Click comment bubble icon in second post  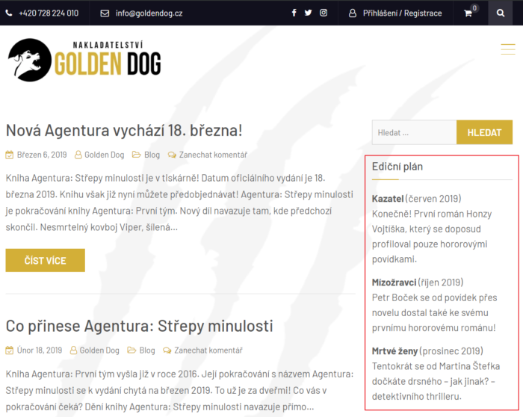point(167,350)
